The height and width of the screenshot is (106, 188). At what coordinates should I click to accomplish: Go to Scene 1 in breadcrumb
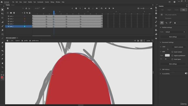click(18, 41)
